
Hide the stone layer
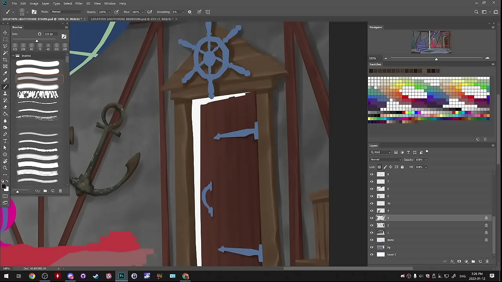[x=372, y=240]
